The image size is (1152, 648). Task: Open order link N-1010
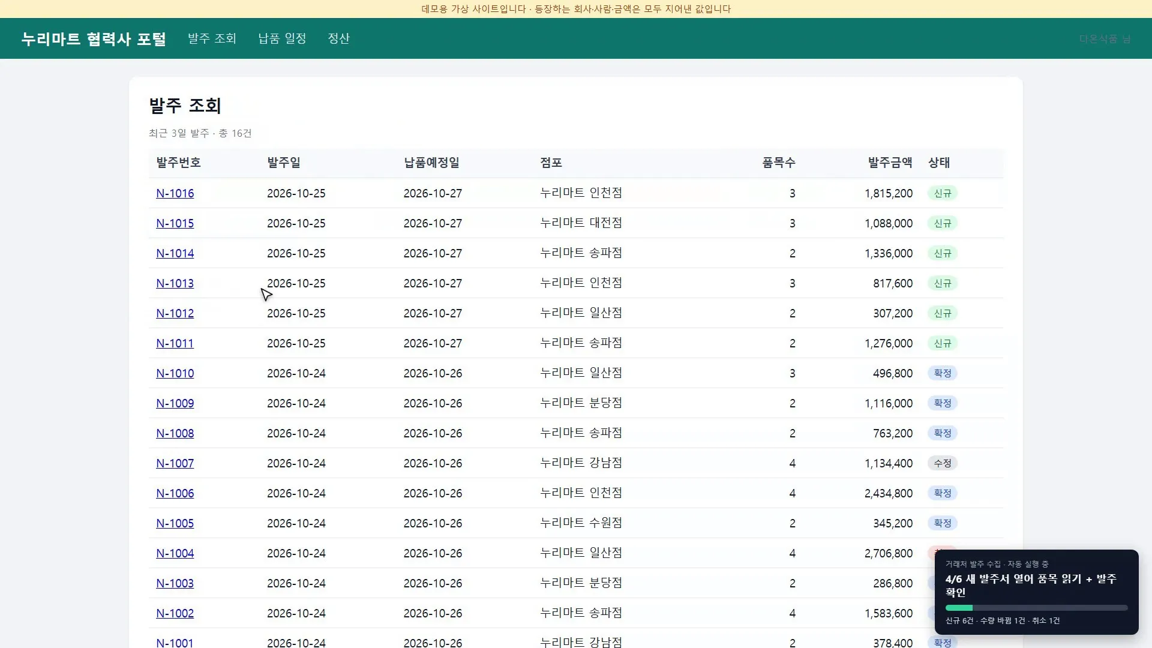pos(175,373)
